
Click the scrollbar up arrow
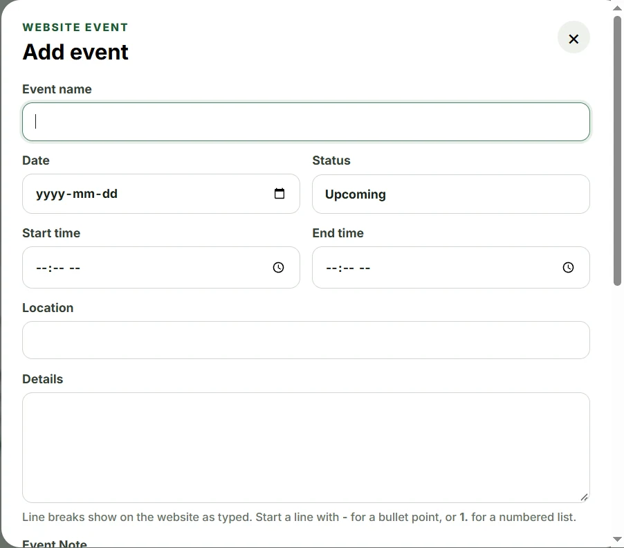tap(617, 8)
